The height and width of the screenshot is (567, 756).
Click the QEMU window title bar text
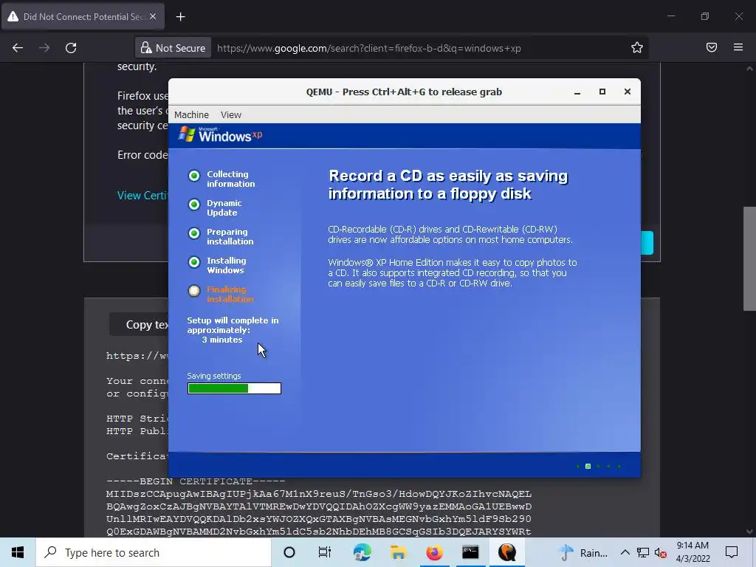click(404, 92)
